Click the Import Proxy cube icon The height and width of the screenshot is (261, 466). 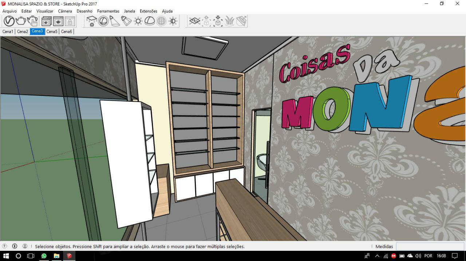tap(218, 21)
